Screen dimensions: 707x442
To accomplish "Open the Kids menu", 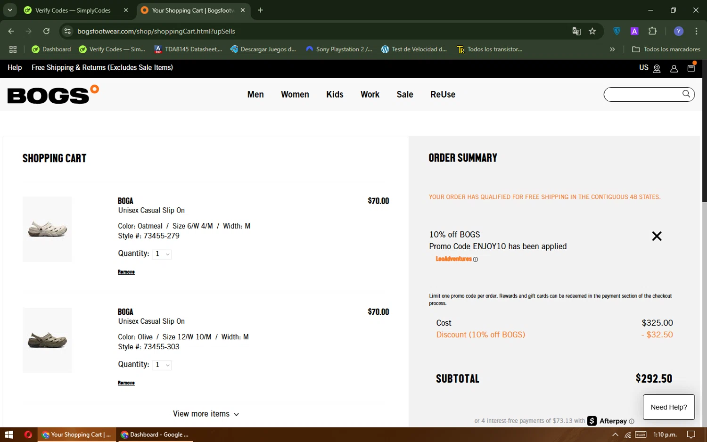I will [335, 94].
